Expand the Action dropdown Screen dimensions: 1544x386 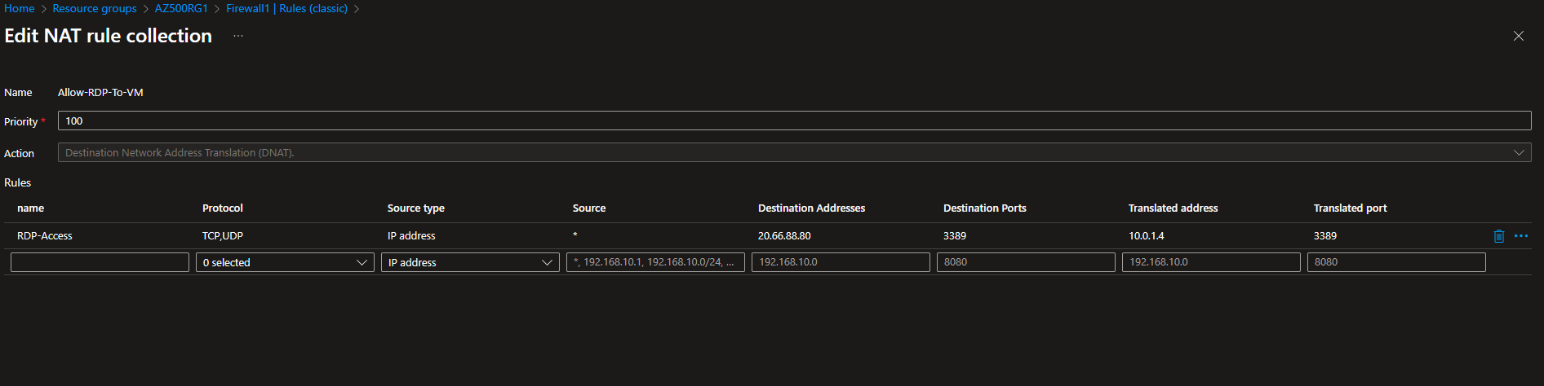coord(793,152)
